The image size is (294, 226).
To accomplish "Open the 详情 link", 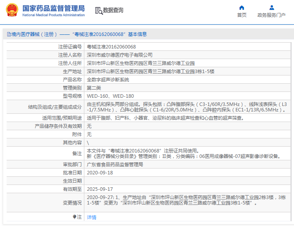I will (x=91, y=217).
